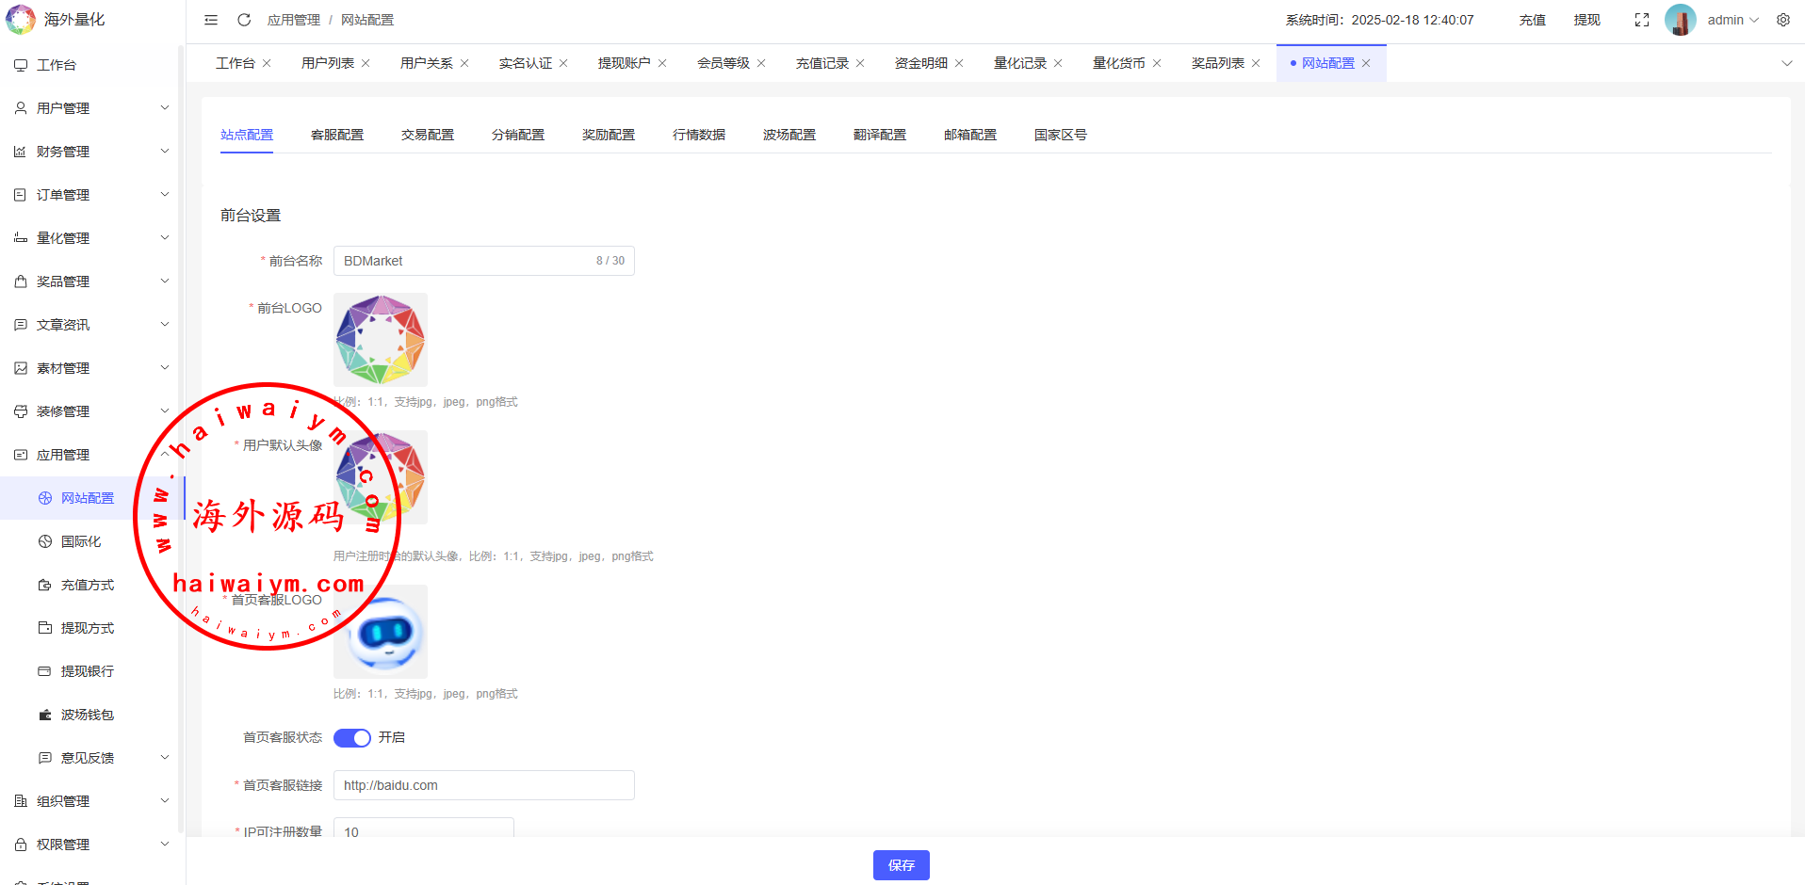The image size is (1805, 885).
Task: Click the 首页客服链接 input field
Action: point(483,785)
